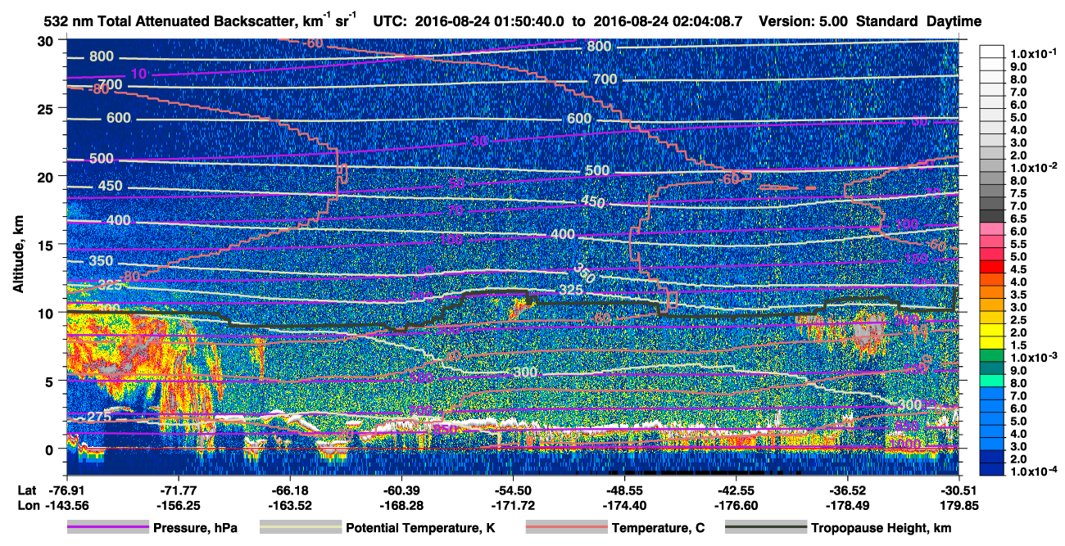Viewport: 1065px width, 546px height.
Task: Click the 30 km altitude tick label
Action: [47, 40]
